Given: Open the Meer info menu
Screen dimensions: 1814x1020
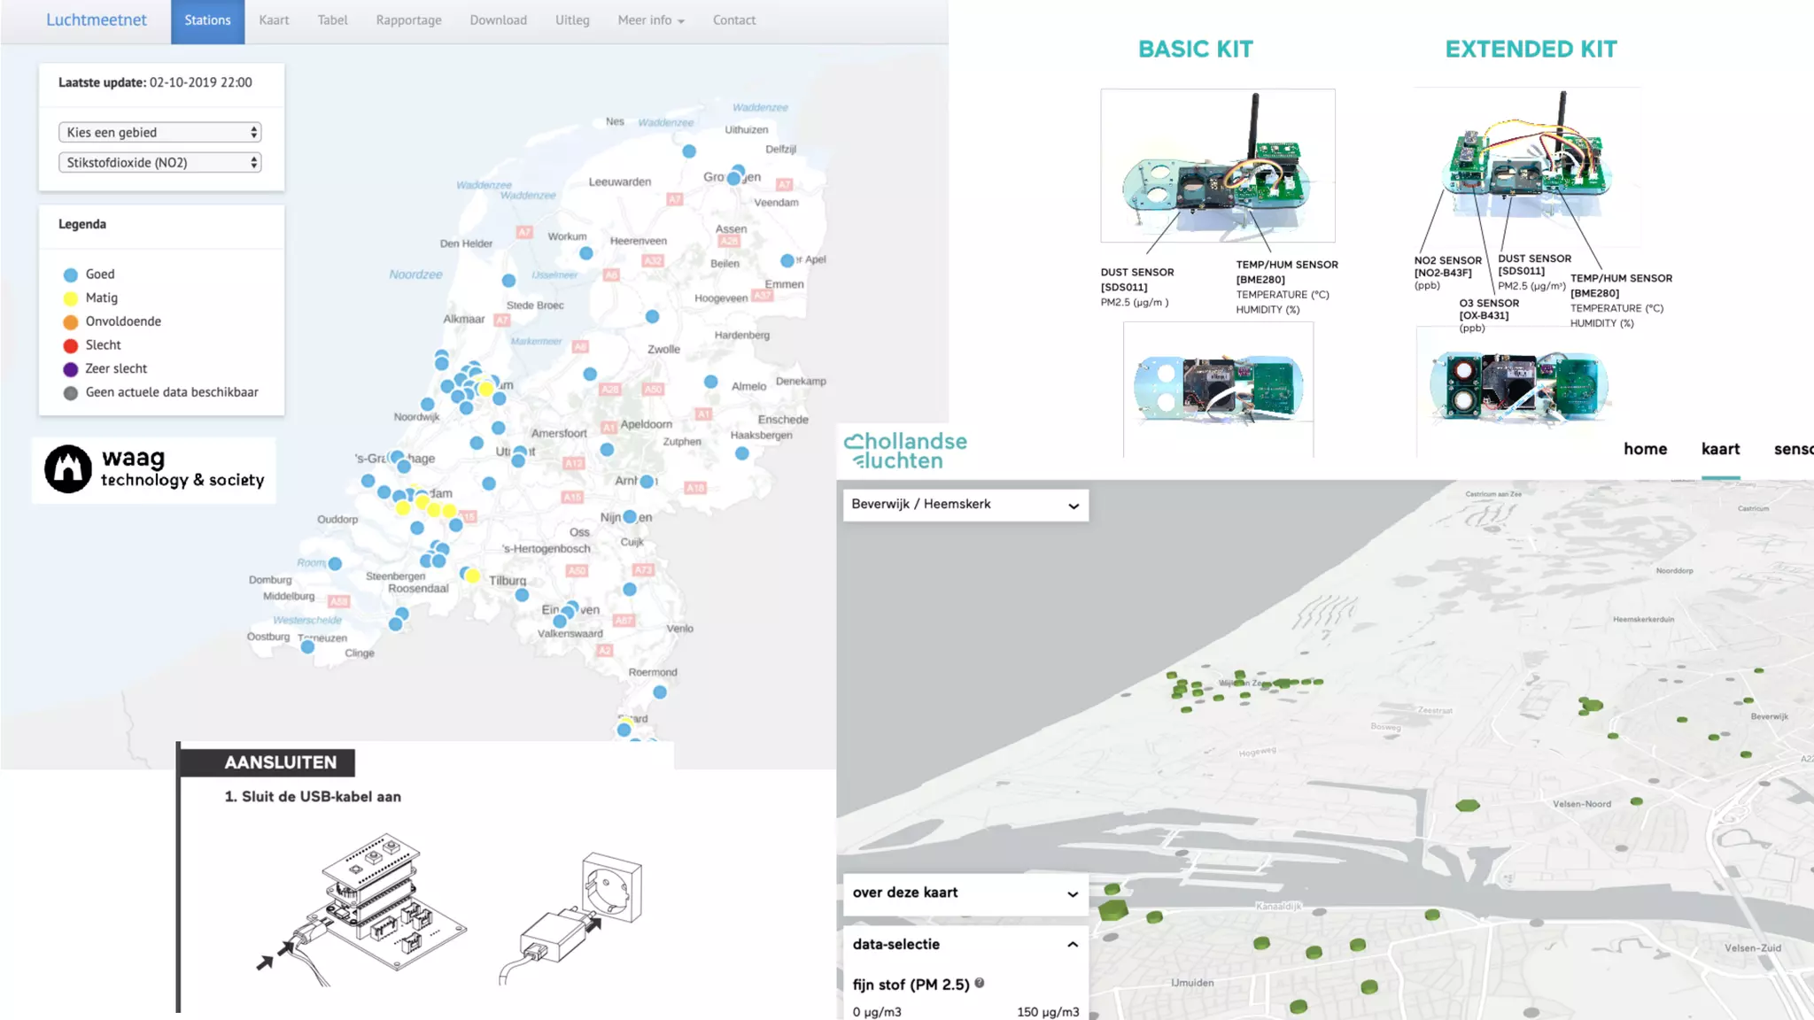Looking at the screenshot, I should (650, 20).
